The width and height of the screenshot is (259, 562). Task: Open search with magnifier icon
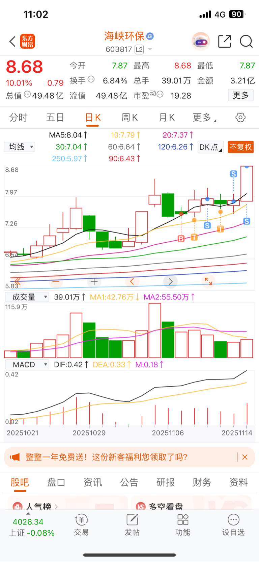246,42
